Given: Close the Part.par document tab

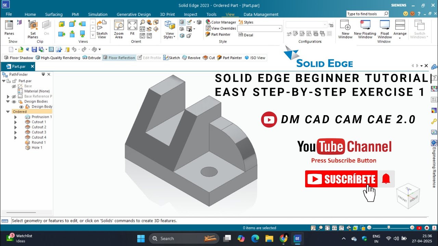Looking at the screenshot, I should pos(32,66).
